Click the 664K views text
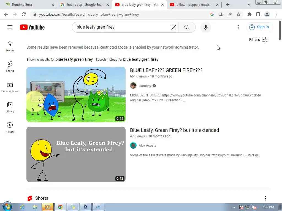The width and height of the screenshot is (282, 211). point(138,76)
